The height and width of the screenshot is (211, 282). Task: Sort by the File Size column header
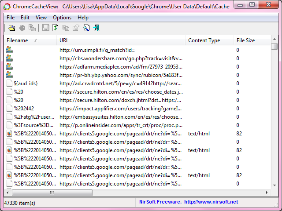[252, 40]
